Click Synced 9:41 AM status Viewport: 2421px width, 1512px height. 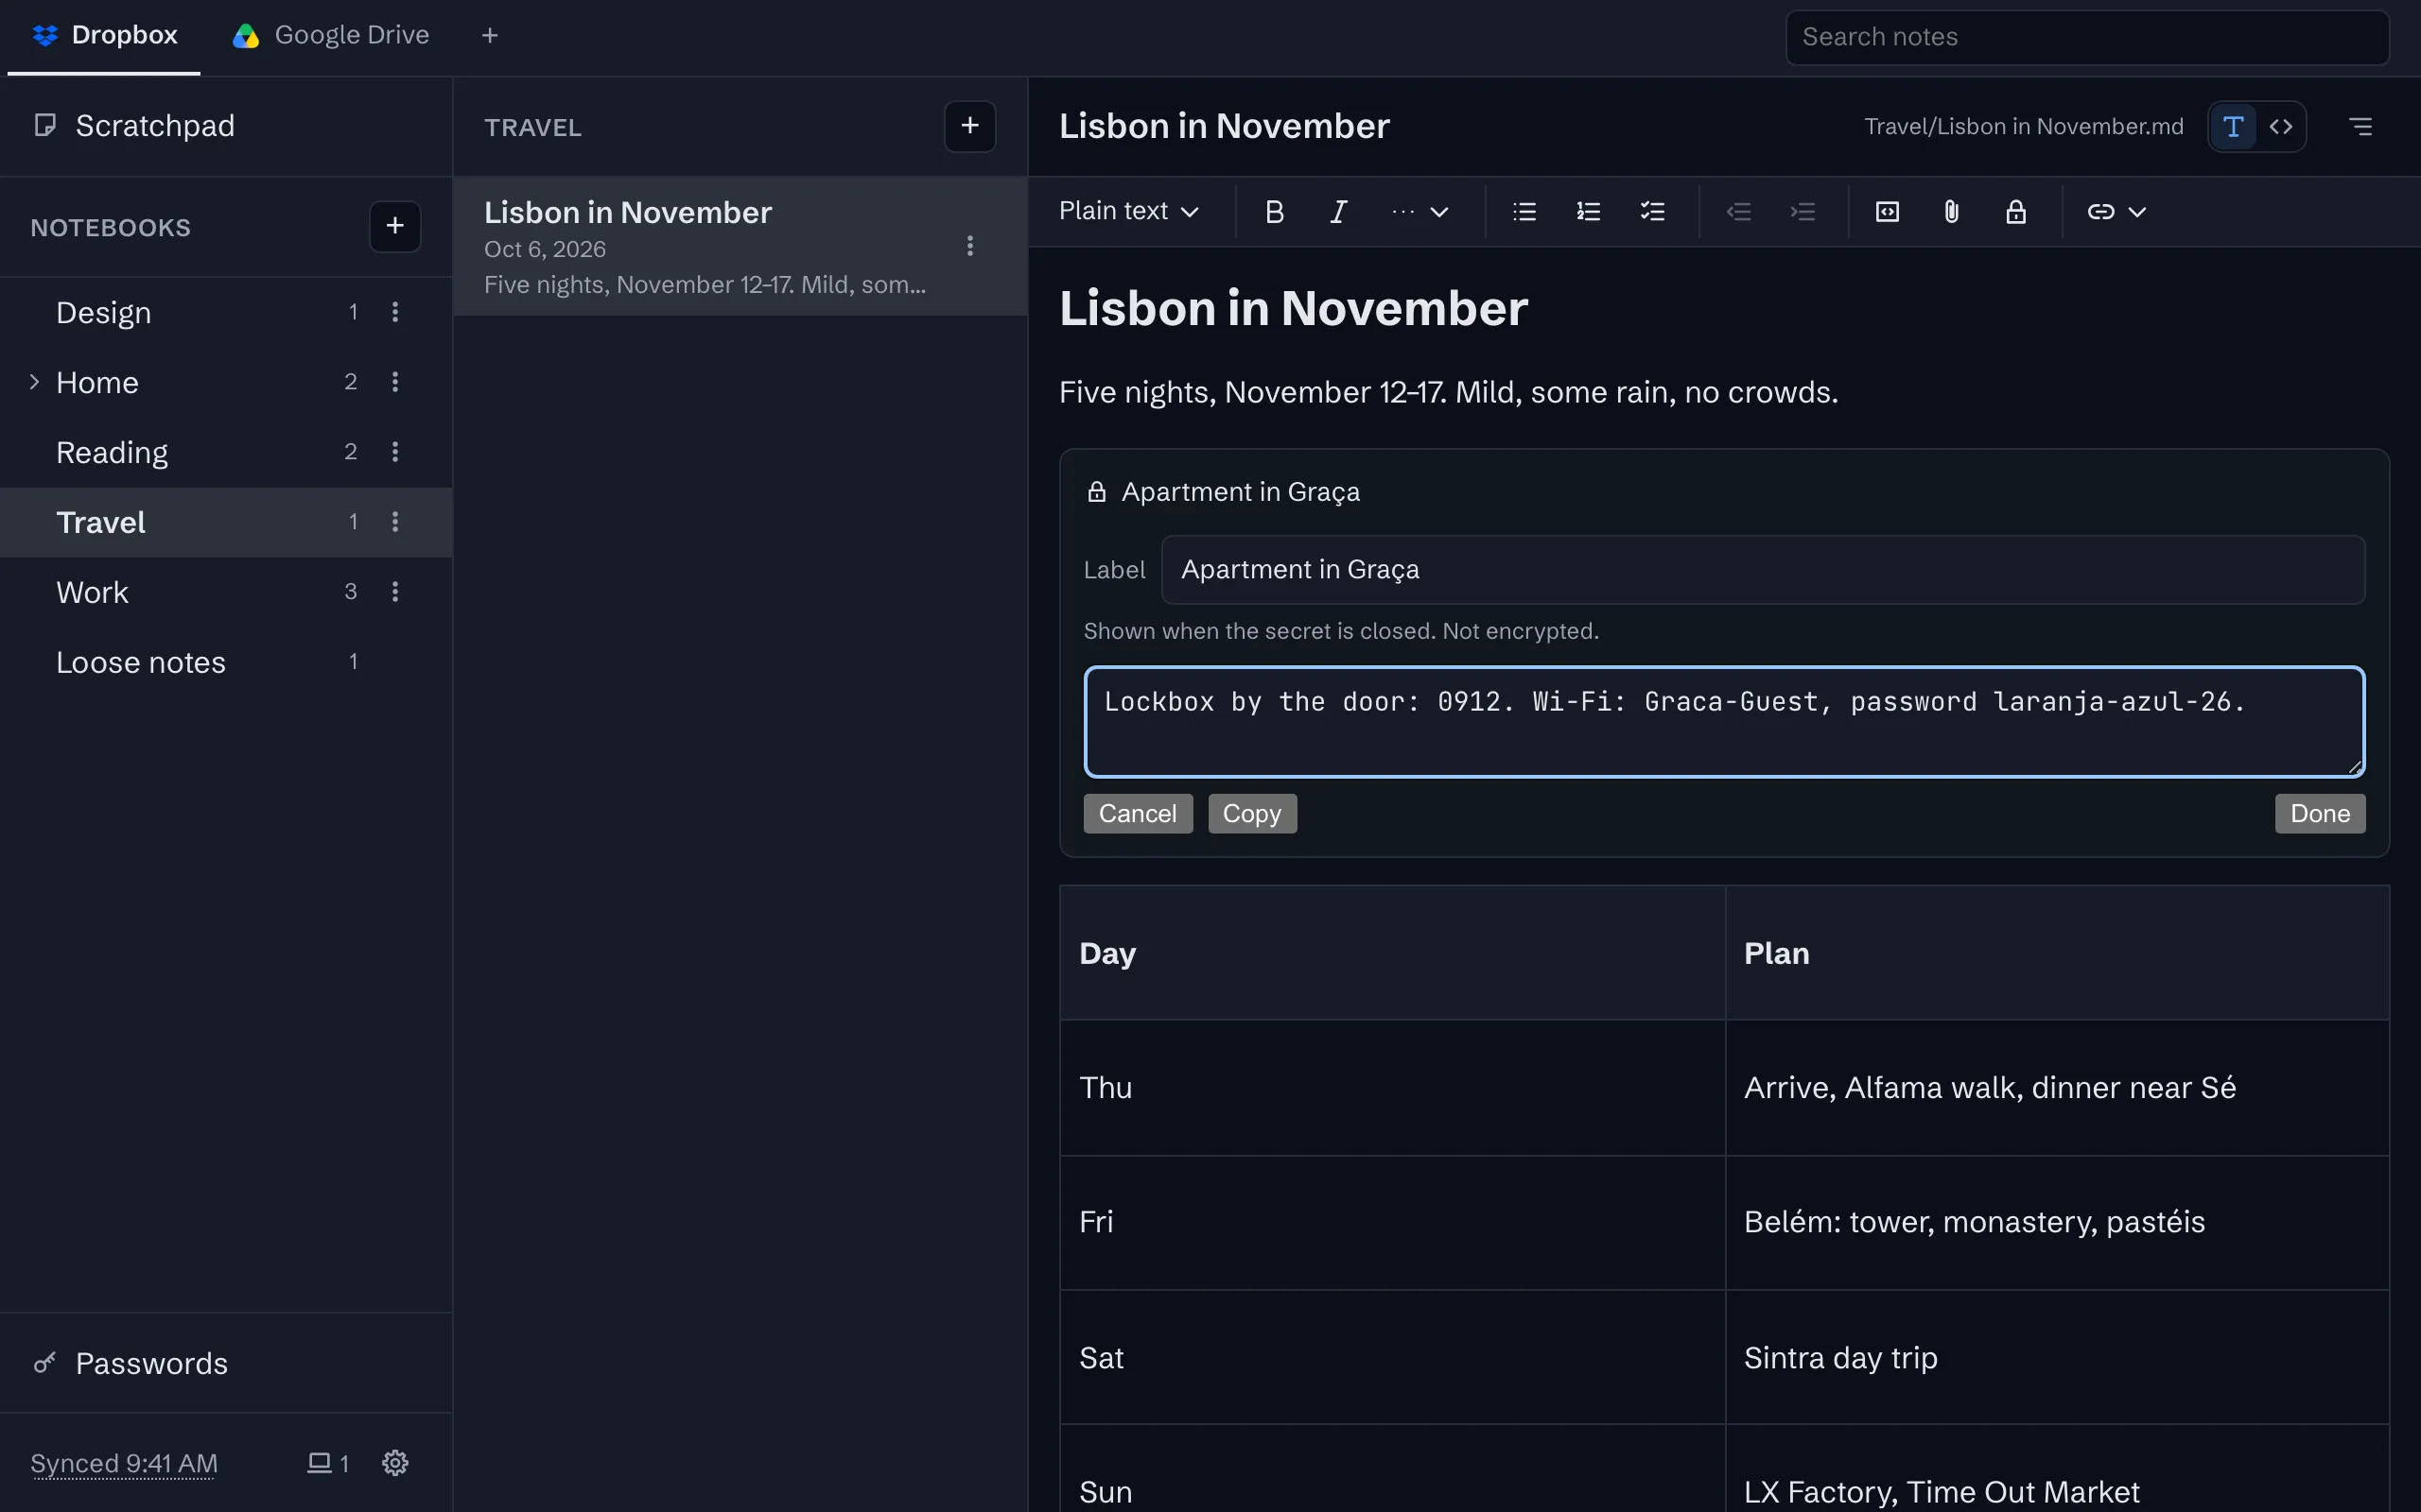(124, 1463)
